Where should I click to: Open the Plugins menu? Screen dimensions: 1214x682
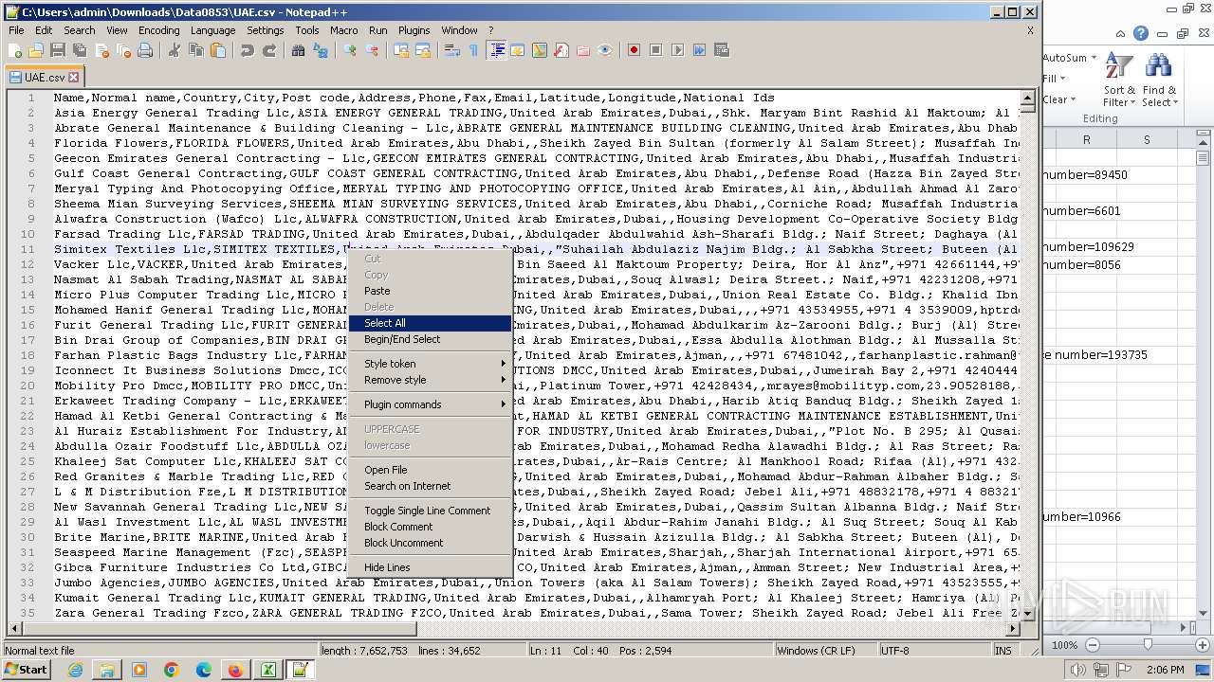pos(414,30)
